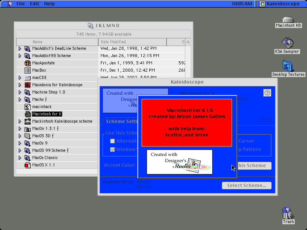Click the Select Scheme... button
Image resolution: width=307 pixels, height=230 pixels.
pos(247,186)
